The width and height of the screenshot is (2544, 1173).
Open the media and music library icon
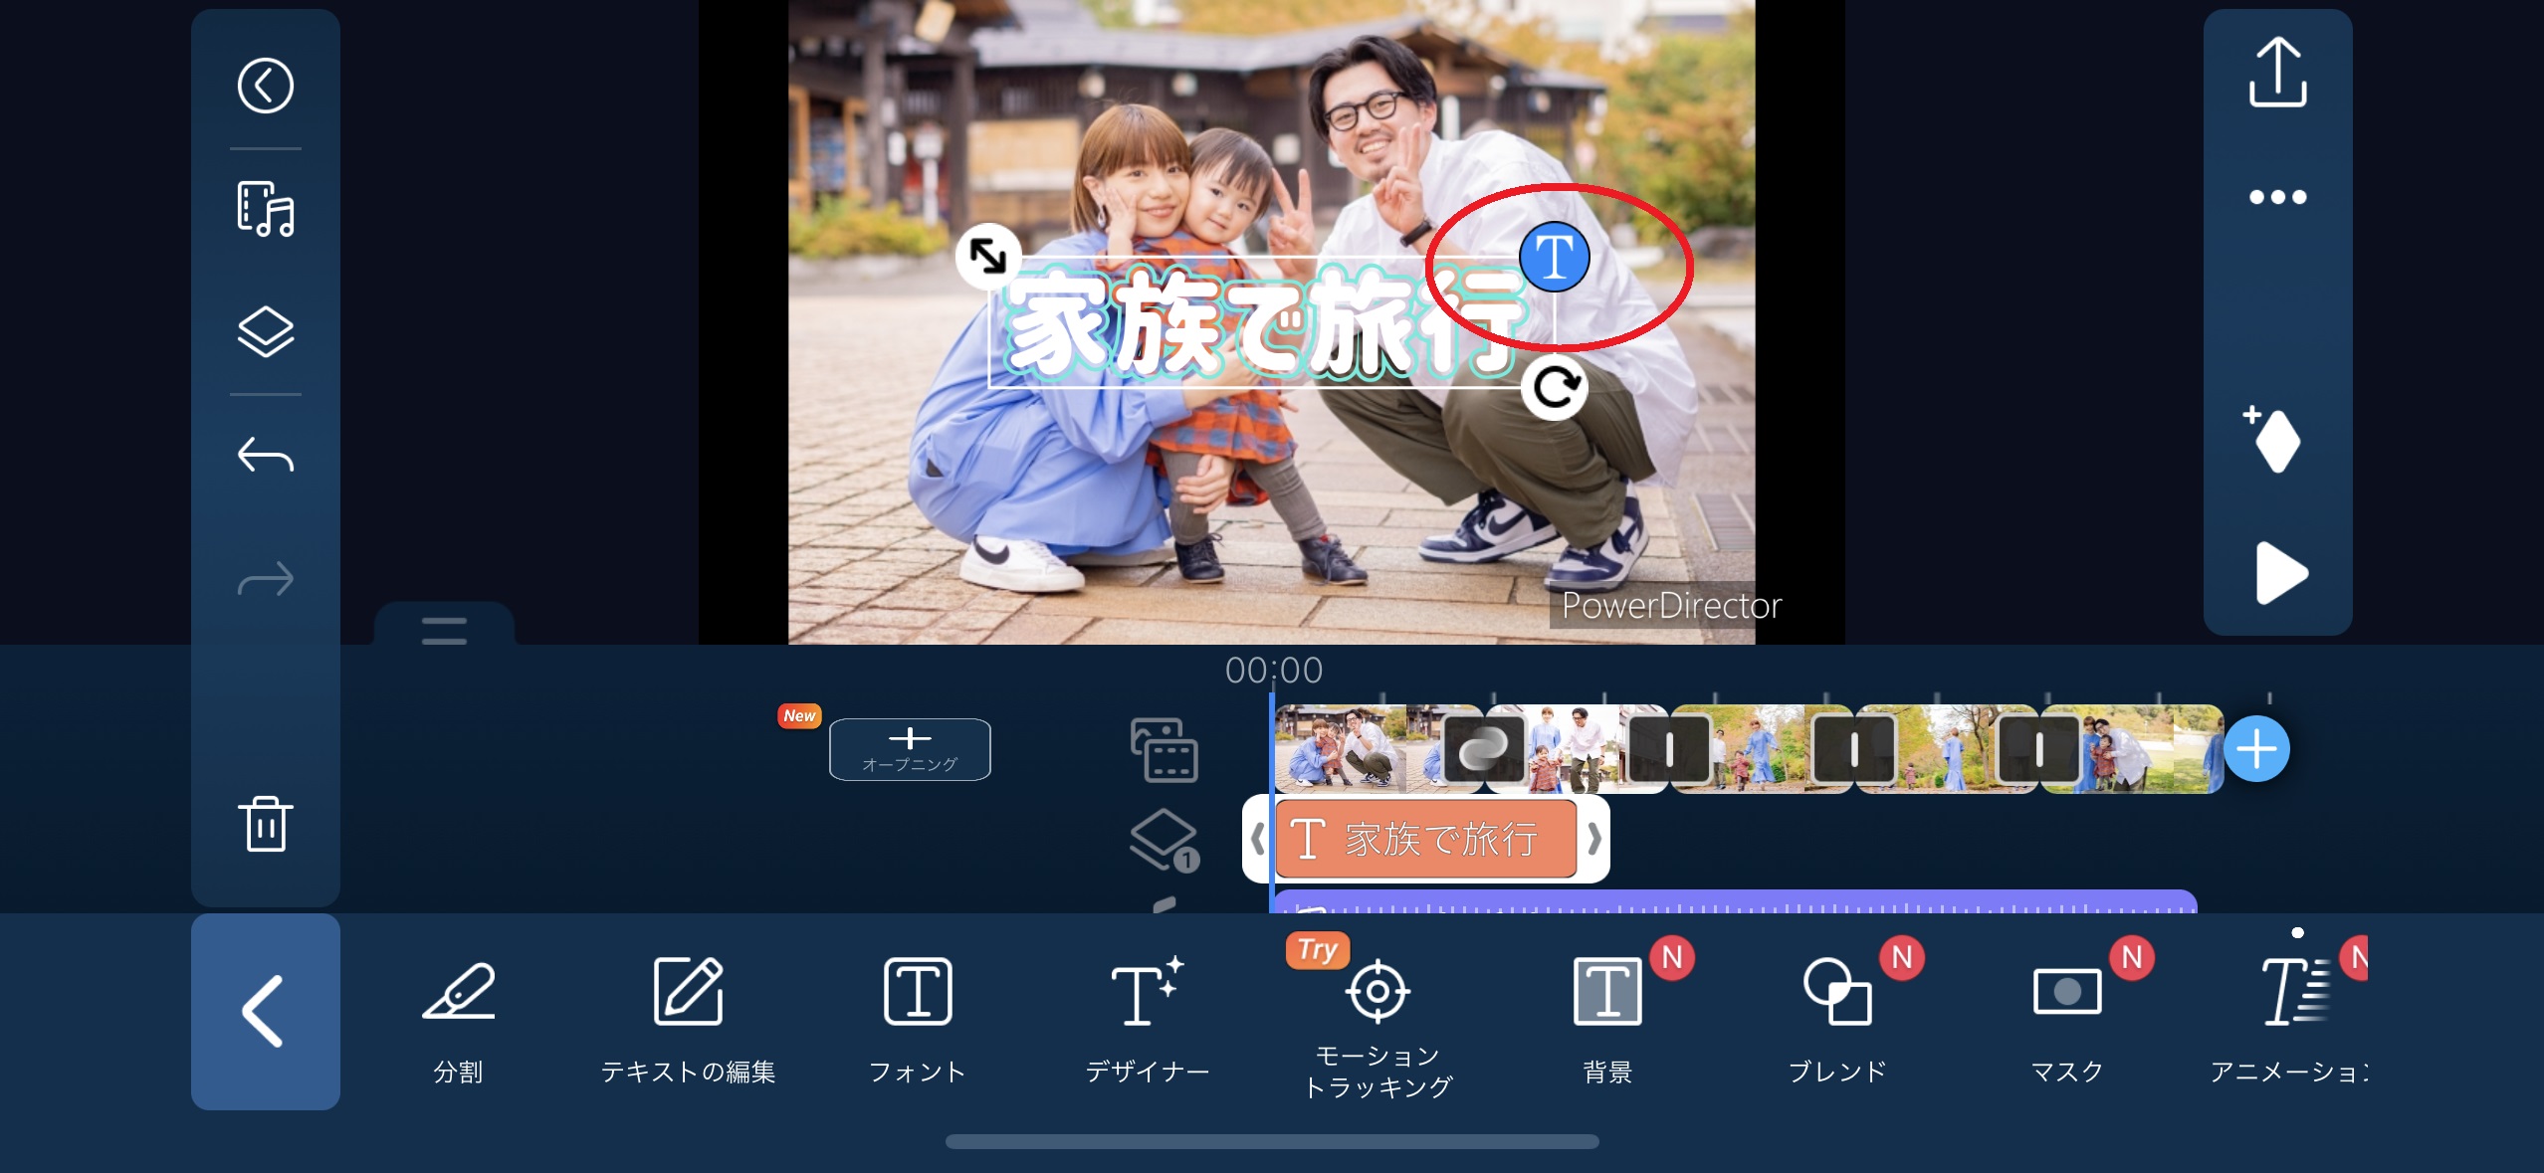click(x=266, y=209)
